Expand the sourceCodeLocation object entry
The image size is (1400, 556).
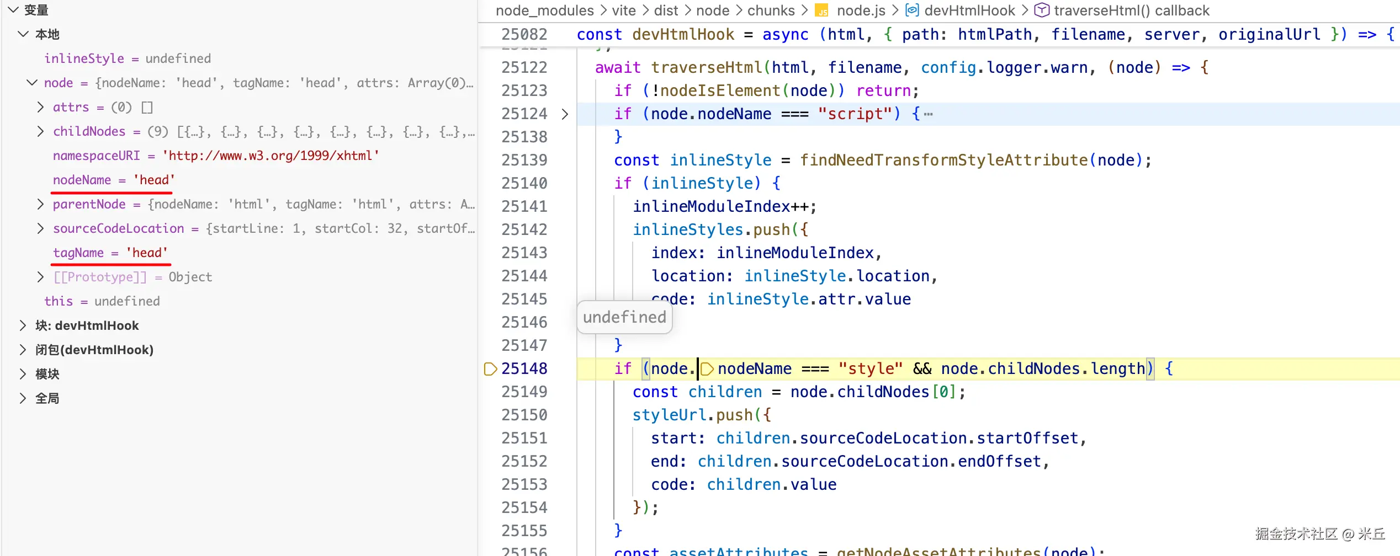[x=40, y=228]
